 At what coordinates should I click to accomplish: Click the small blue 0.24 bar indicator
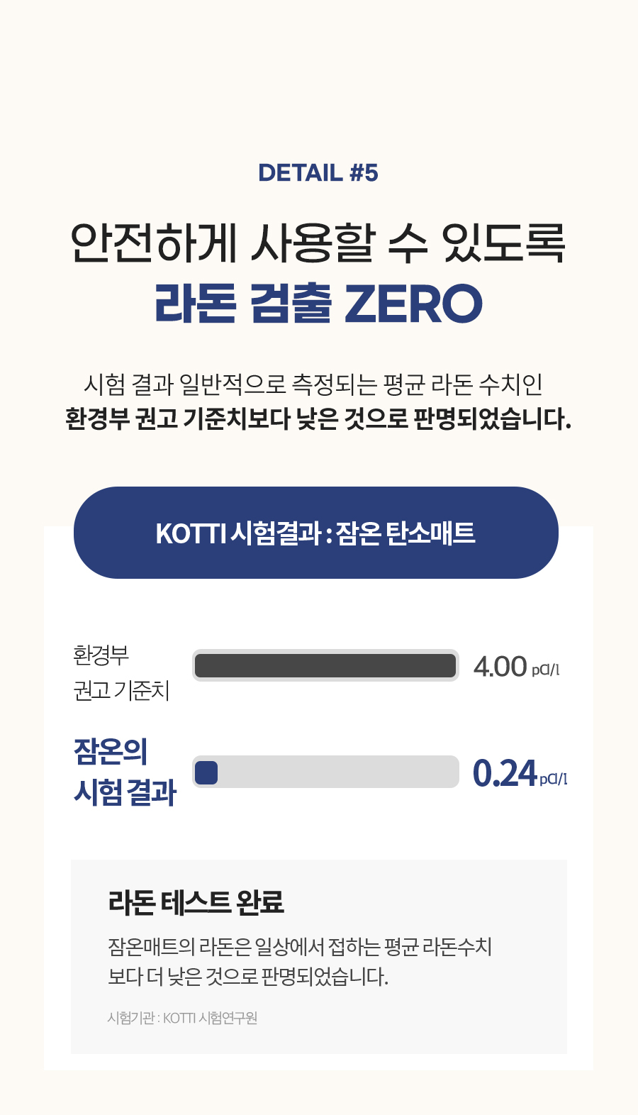click(206, 772)
